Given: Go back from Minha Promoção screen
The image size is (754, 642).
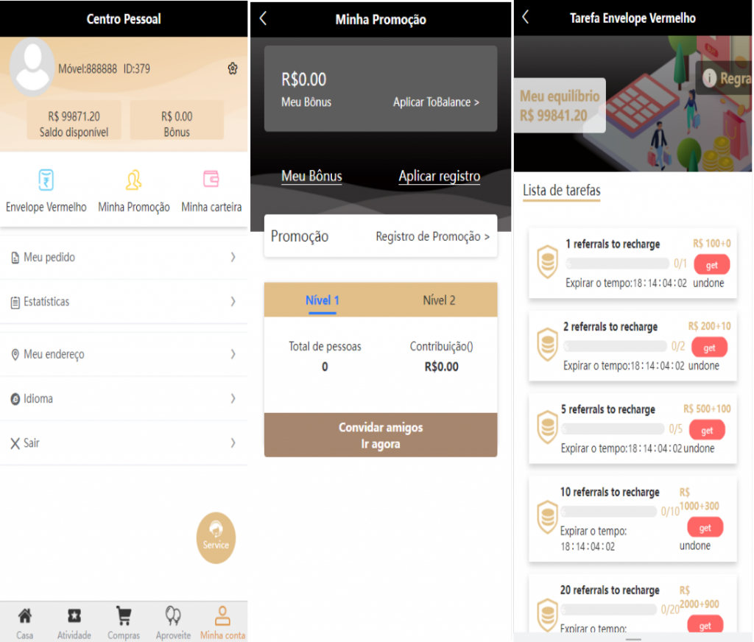Looking at the screenshot, I should [x=264, y=19].
